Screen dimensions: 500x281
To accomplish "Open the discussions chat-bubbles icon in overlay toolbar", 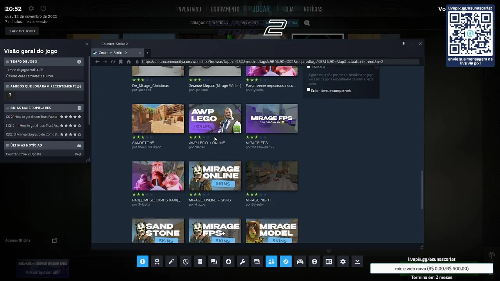I will [x=214, y=261].
